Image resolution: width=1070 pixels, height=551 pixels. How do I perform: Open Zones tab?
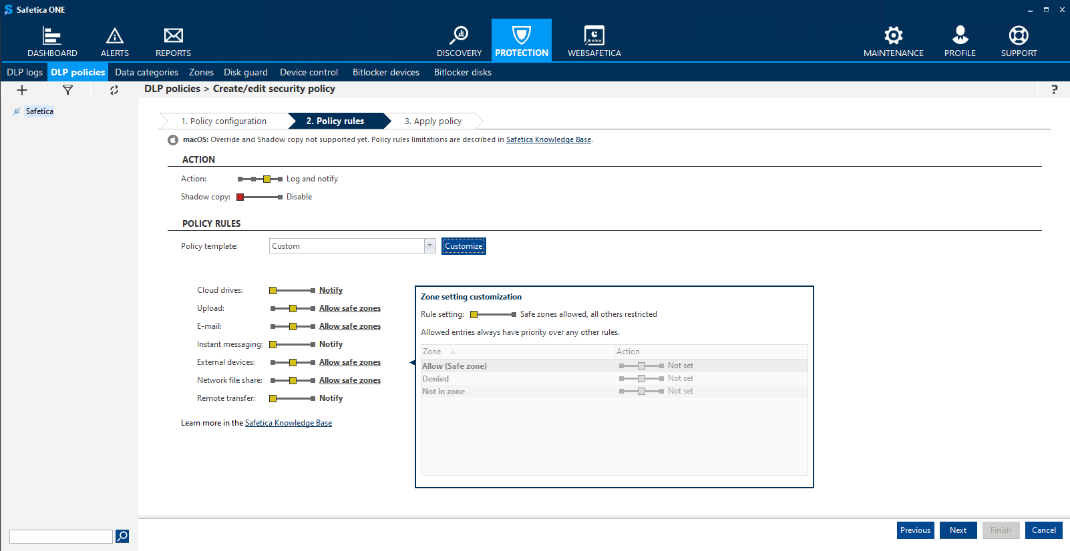pos(201,72)
